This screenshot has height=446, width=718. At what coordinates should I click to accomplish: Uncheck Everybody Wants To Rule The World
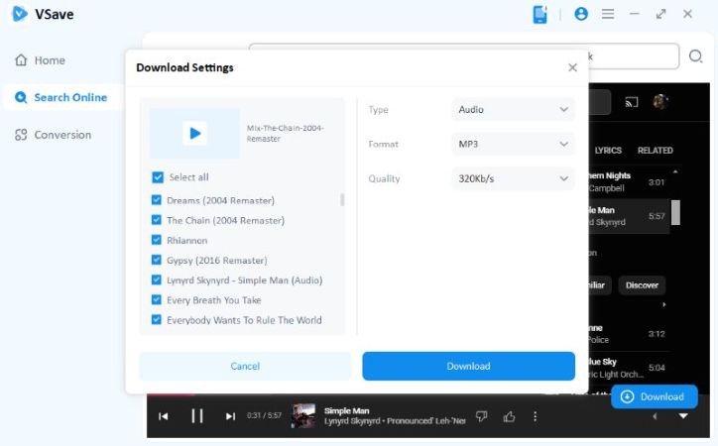point(156,319)
